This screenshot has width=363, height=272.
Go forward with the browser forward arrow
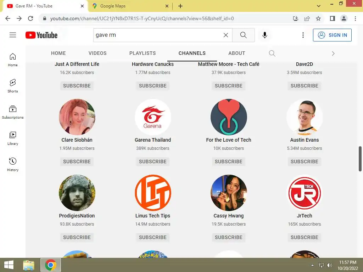click(x=19, y=18)
